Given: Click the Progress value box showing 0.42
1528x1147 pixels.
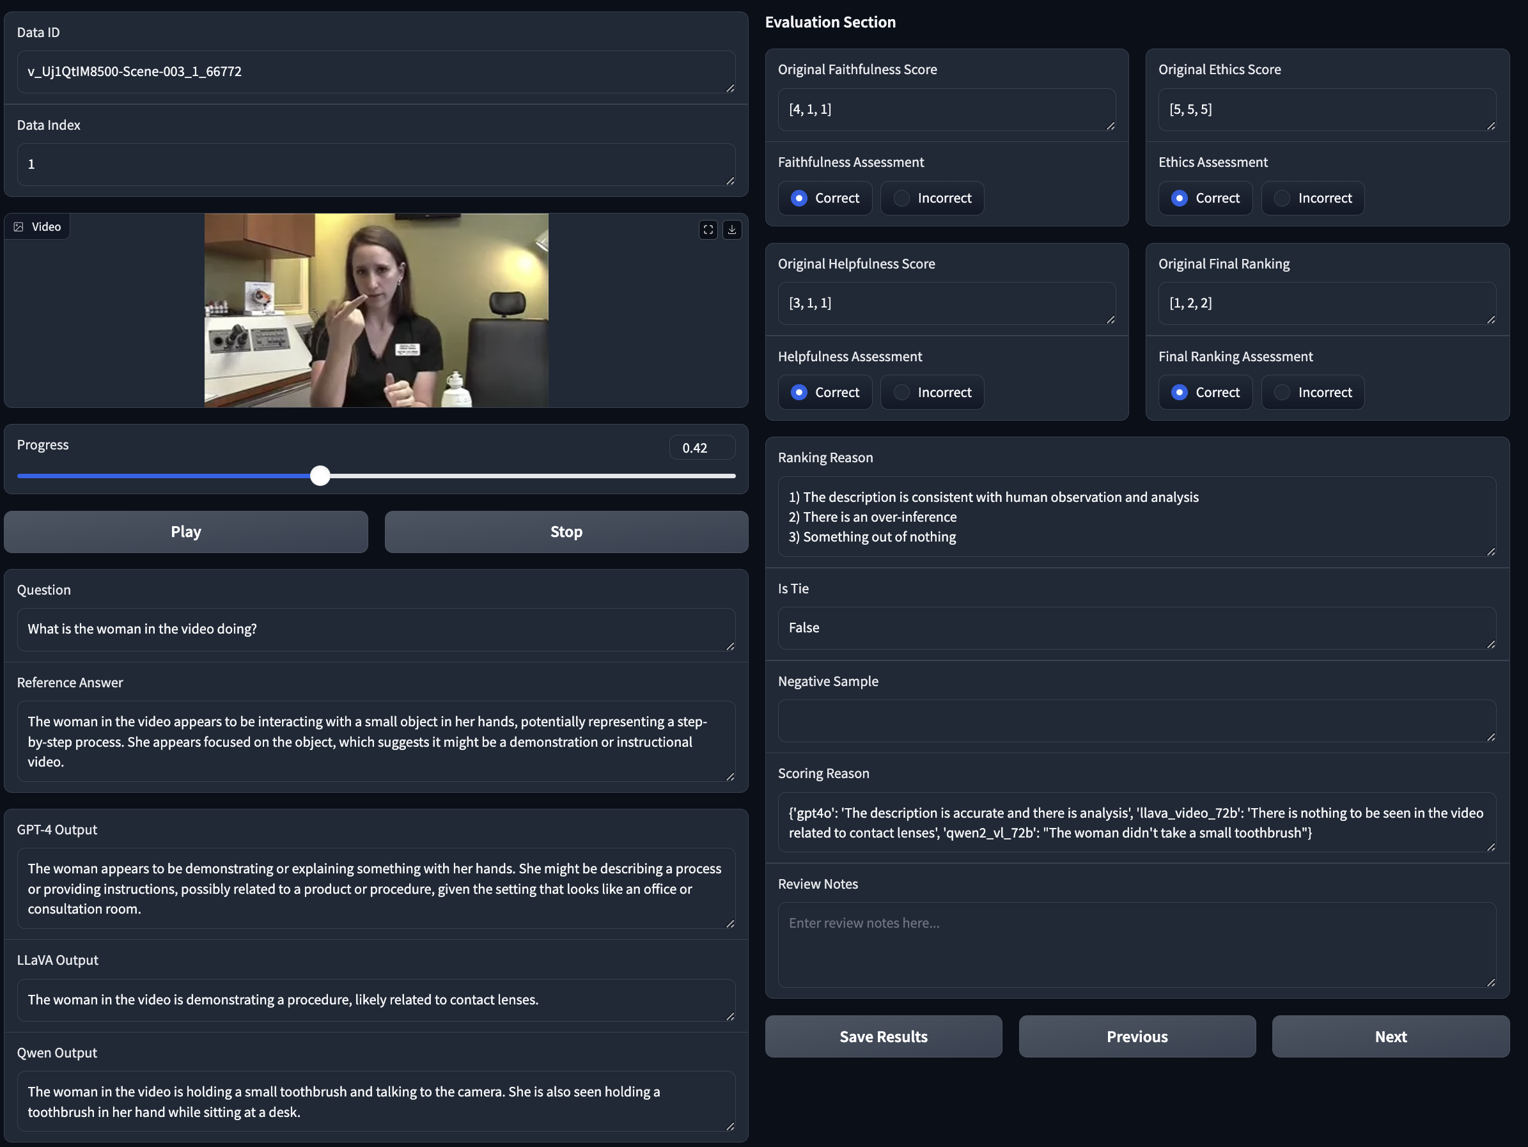Looking at the screenshot, I should 702,448.
